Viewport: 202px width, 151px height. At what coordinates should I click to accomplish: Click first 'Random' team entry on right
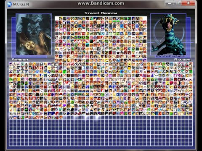pyautogui.click(x=183, y=64)
